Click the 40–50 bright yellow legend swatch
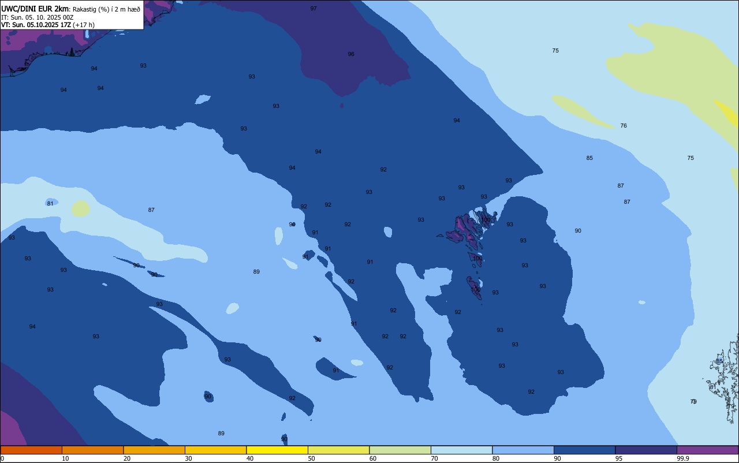This screenshot has width=739, height=463. 277,450
